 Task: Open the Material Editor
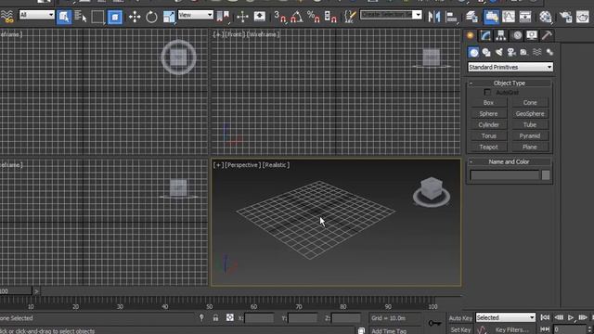546,17
